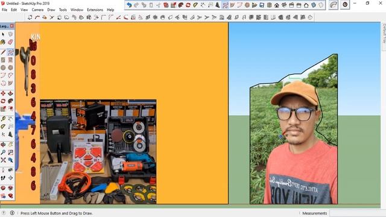Select the Polygon tool
386x217 pixels.
coord(10,68)
